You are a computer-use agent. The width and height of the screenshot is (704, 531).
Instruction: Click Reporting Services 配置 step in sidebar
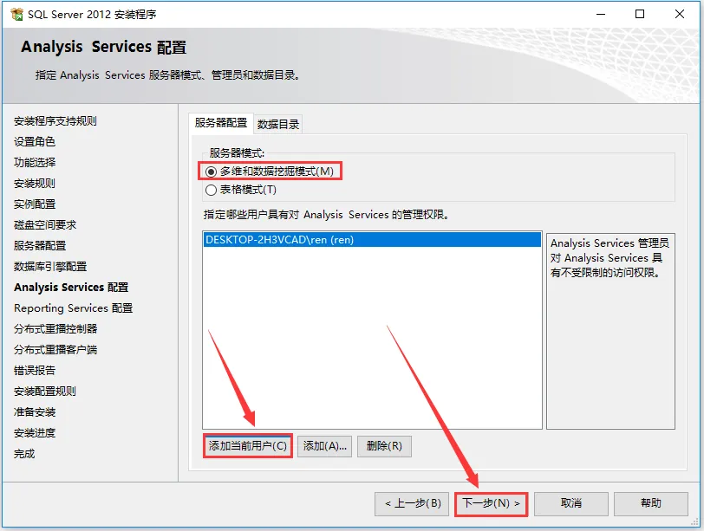(x=73, y=308)
